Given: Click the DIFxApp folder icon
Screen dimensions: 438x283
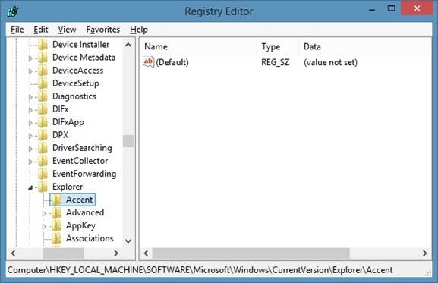Looking at the screenshot, I should [43, 122].
